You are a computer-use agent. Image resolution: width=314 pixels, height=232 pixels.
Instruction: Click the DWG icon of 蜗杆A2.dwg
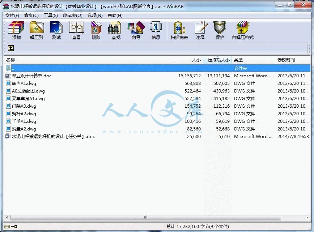tap(8, 113)
